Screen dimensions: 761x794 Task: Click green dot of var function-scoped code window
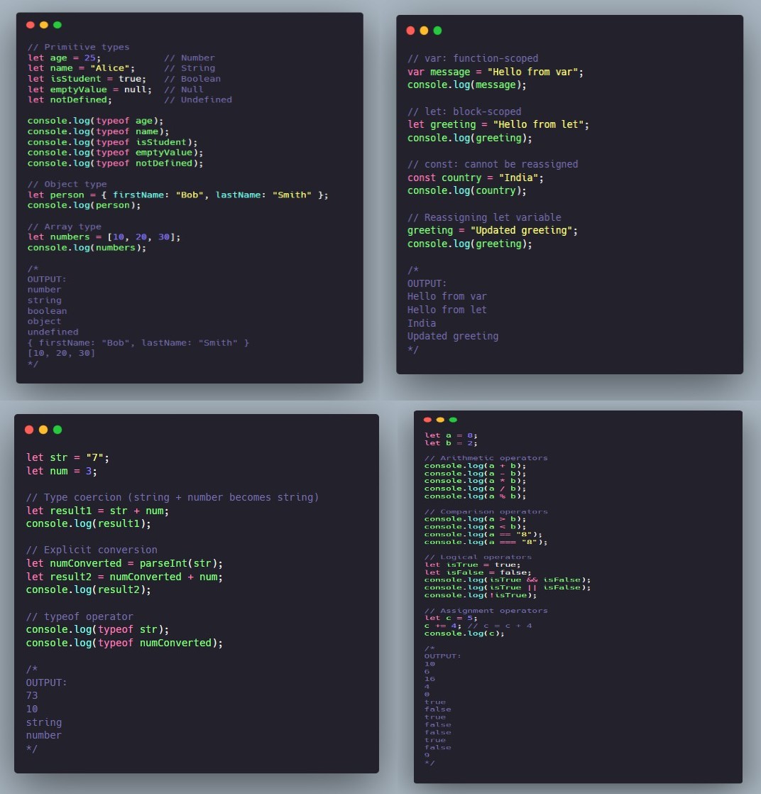(x=437, y=31)
